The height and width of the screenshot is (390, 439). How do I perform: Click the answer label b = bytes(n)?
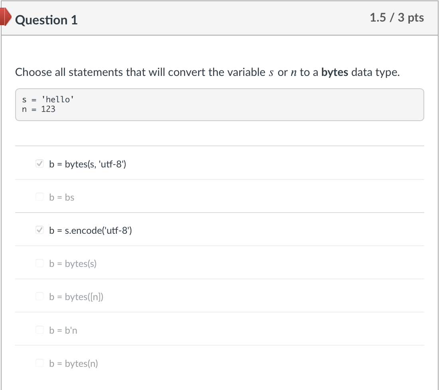pos(73,363)
